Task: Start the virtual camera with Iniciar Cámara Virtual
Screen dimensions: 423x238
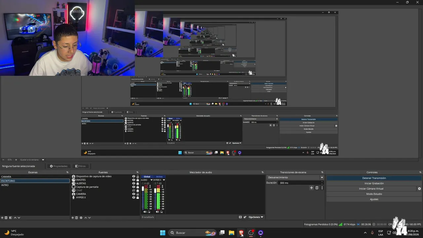Action: [x=371, y=189]
